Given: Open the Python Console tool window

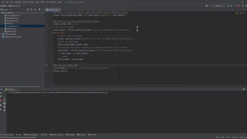Looking at the screenshot, I should point(57,135).
